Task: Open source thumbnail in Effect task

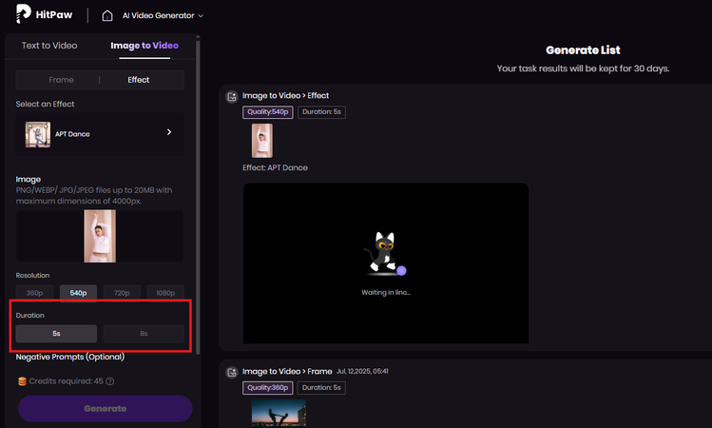Action: [x=262, y=141]
